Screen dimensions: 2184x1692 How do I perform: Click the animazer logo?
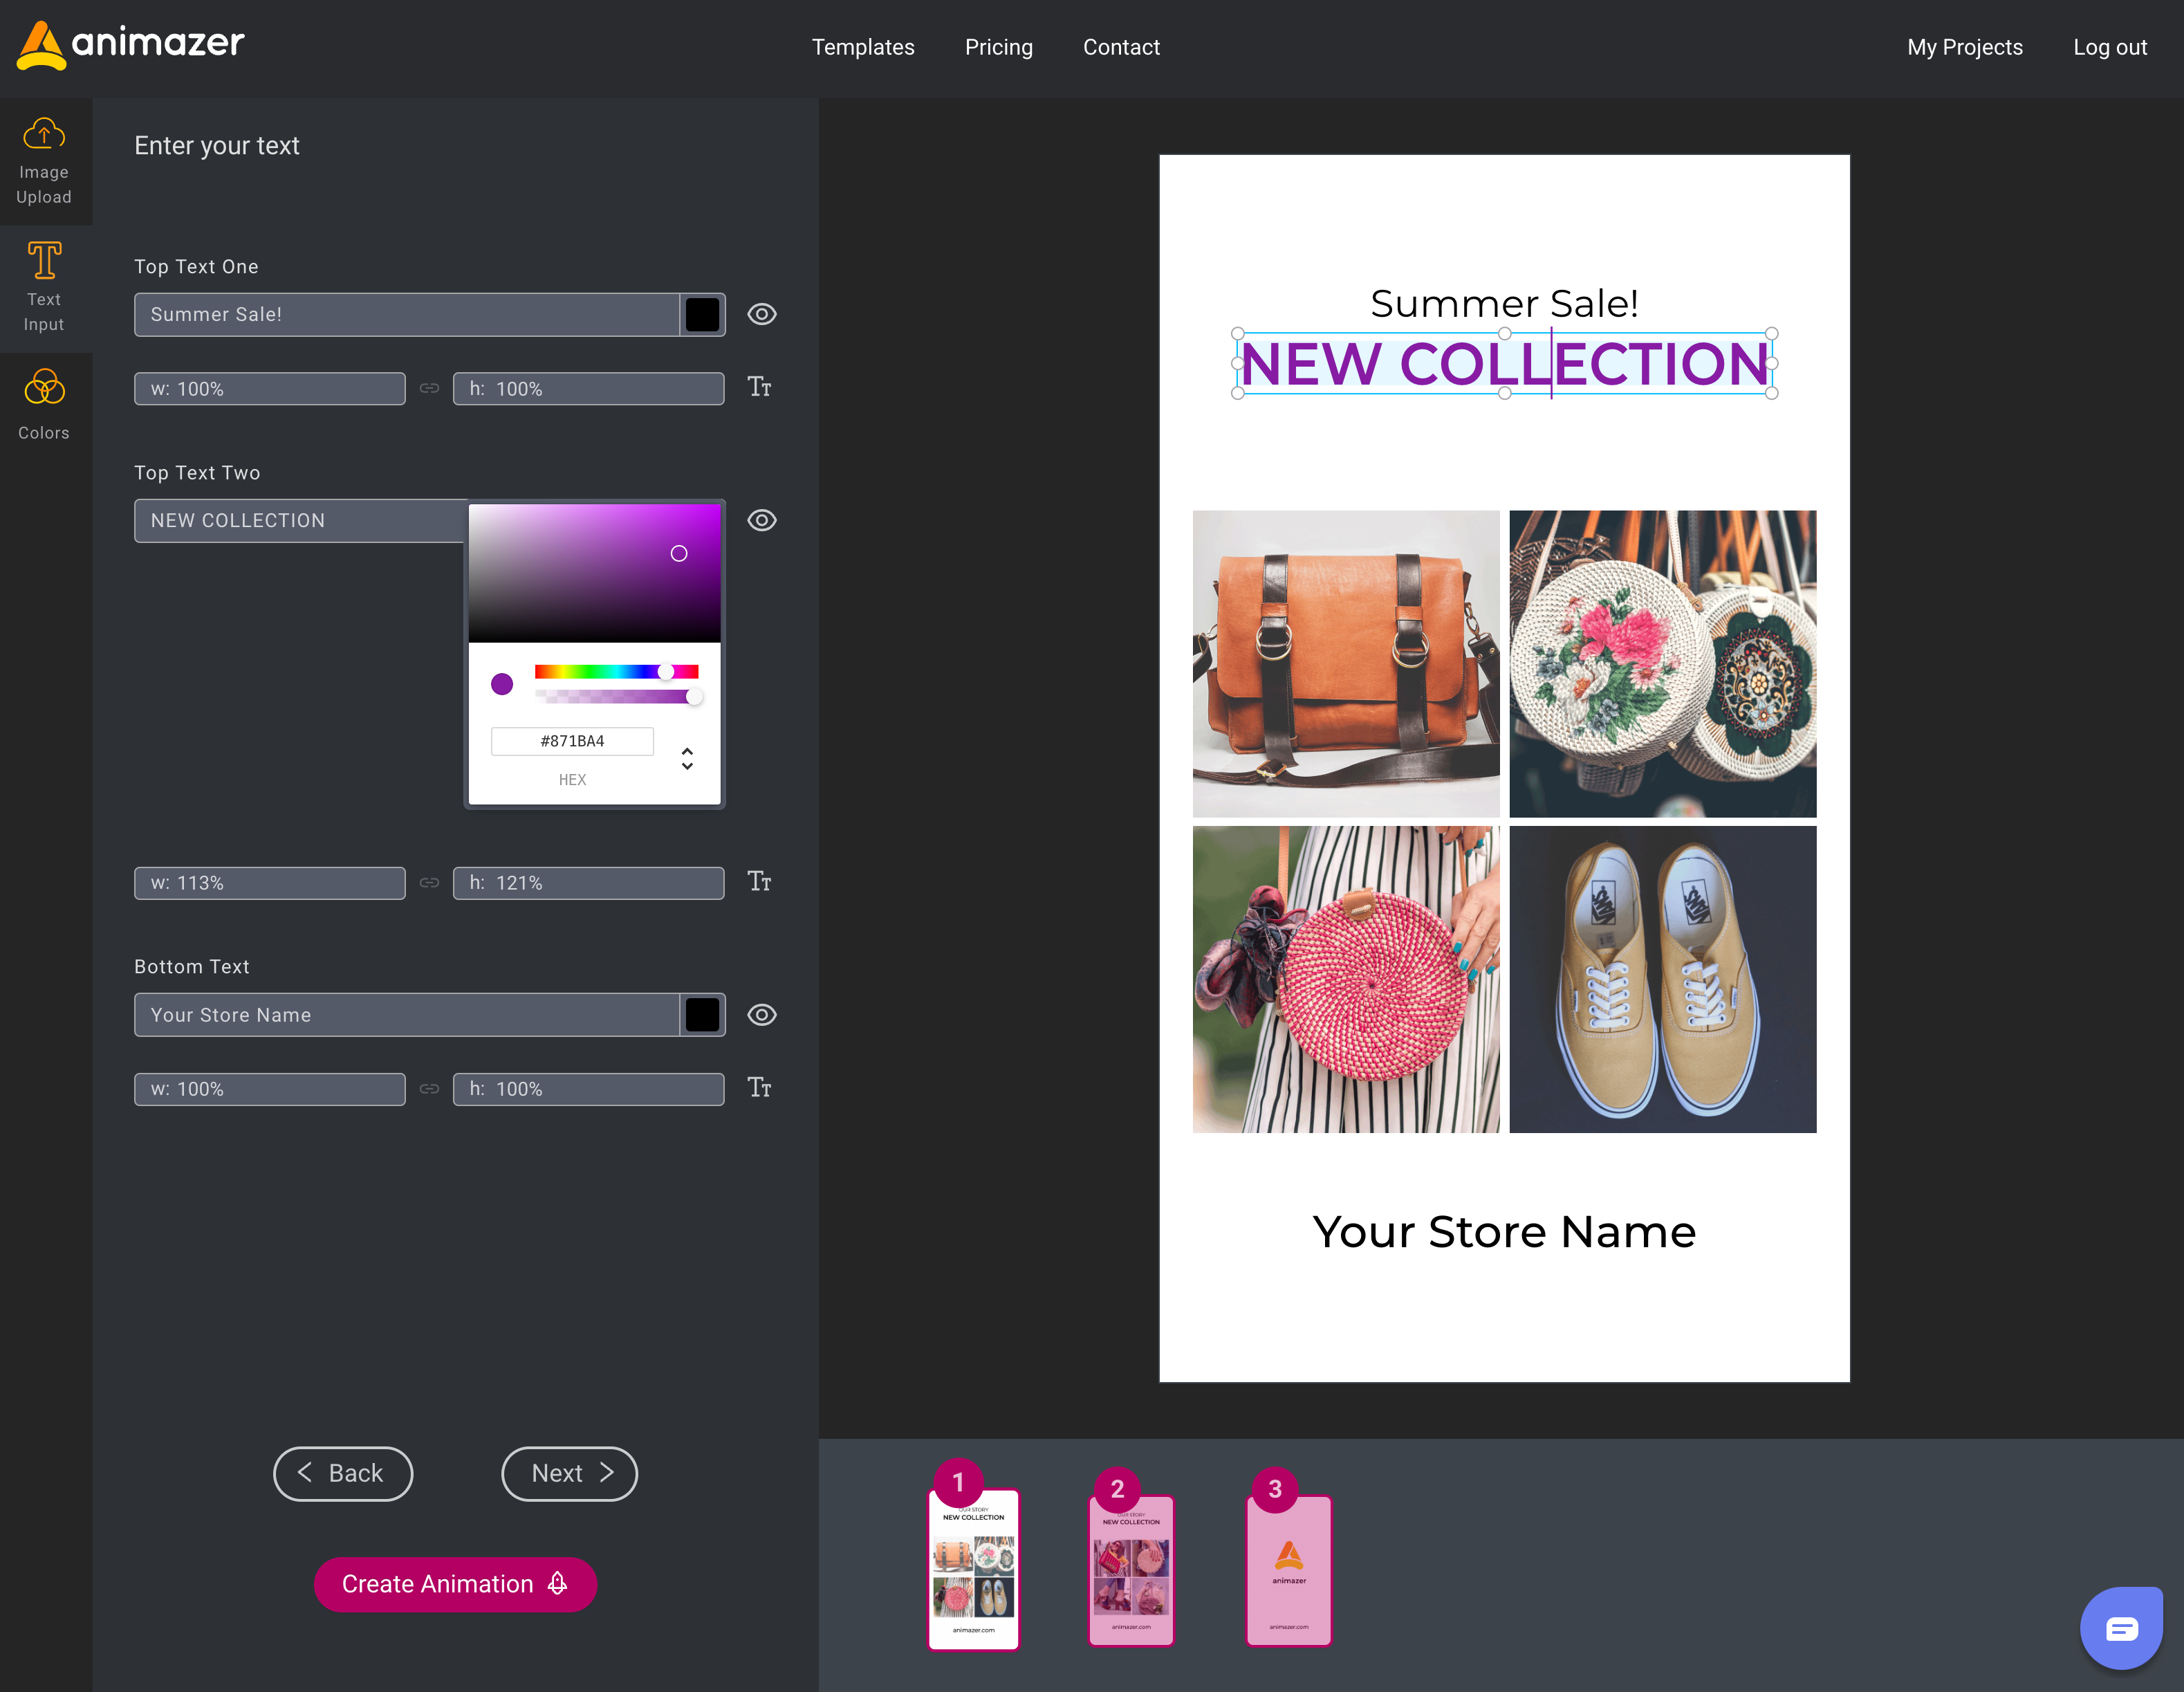131,45
